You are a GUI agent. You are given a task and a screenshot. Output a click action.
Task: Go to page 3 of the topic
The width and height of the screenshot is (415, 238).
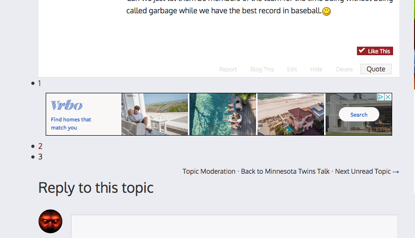40,157
